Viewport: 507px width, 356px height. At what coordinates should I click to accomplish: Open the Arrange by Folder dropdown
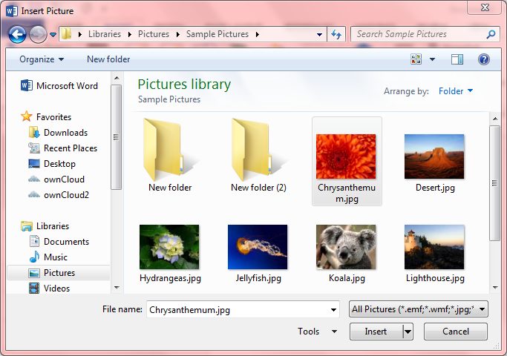456,91
